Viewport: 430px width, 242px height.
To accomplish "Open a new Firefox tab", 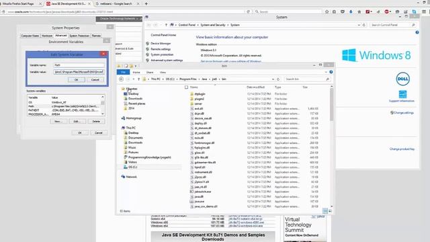I will 146,4.
